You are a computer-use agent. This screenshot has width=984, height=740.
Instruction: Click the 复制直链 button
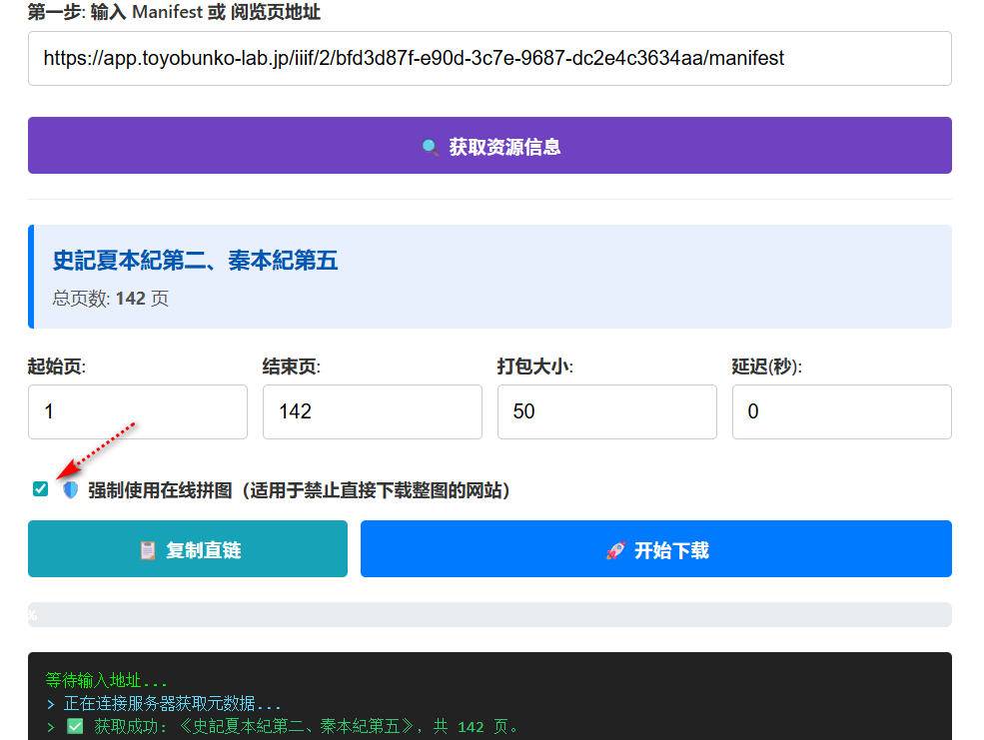188,548
